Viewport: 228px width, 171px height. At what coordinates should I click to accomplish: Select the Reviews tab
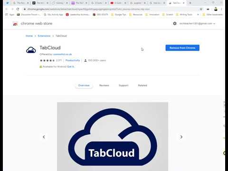tap(104, 85)
